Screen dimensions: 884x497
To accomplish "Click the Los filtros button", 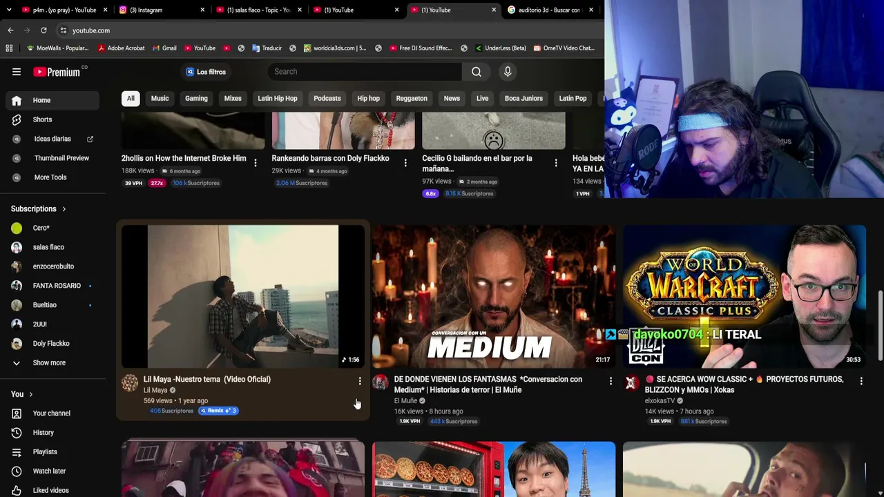I will pos(206,72).
